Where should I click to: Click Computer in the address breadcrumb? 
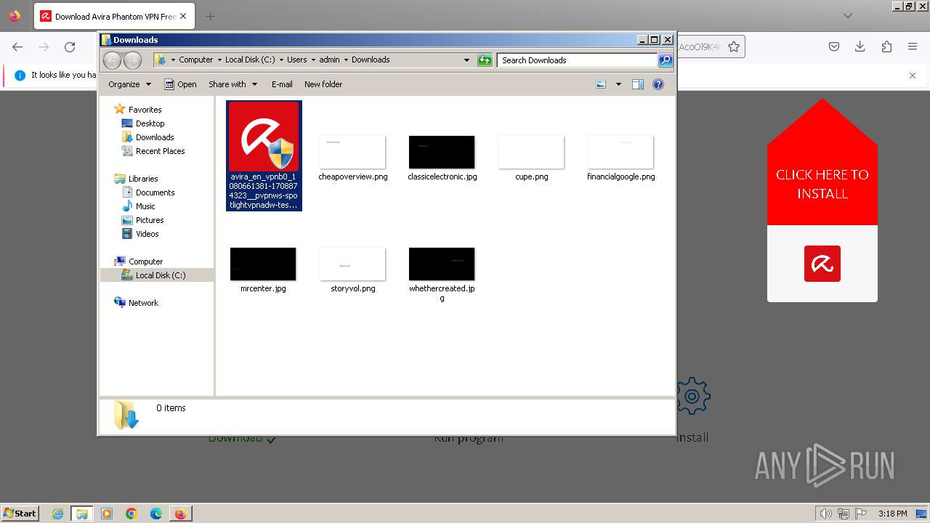coord(195,60)
